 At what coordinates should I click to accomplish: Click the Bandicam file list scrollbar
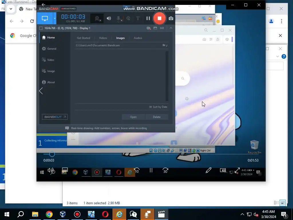[167, 76]
